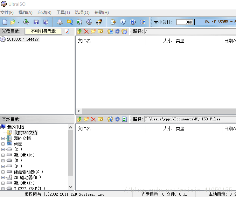The image size is (236, 197).
Task: Click the Extract icon in disc directory toolbar
Action: pos(110,31)
